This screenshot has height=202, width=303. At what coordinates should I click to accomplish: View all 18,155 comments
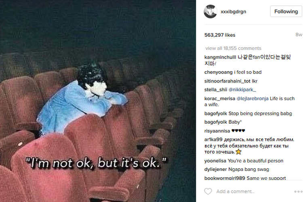pyautogui.click(x=233, y=48)
